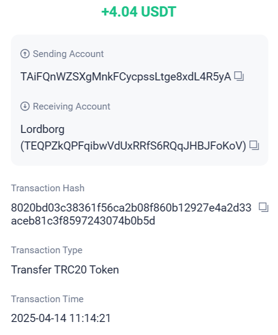The width and height of the screenshot is (278, 335).
Task: Click the 8020bd03 transaction hash first line
Action: point(131,207)
